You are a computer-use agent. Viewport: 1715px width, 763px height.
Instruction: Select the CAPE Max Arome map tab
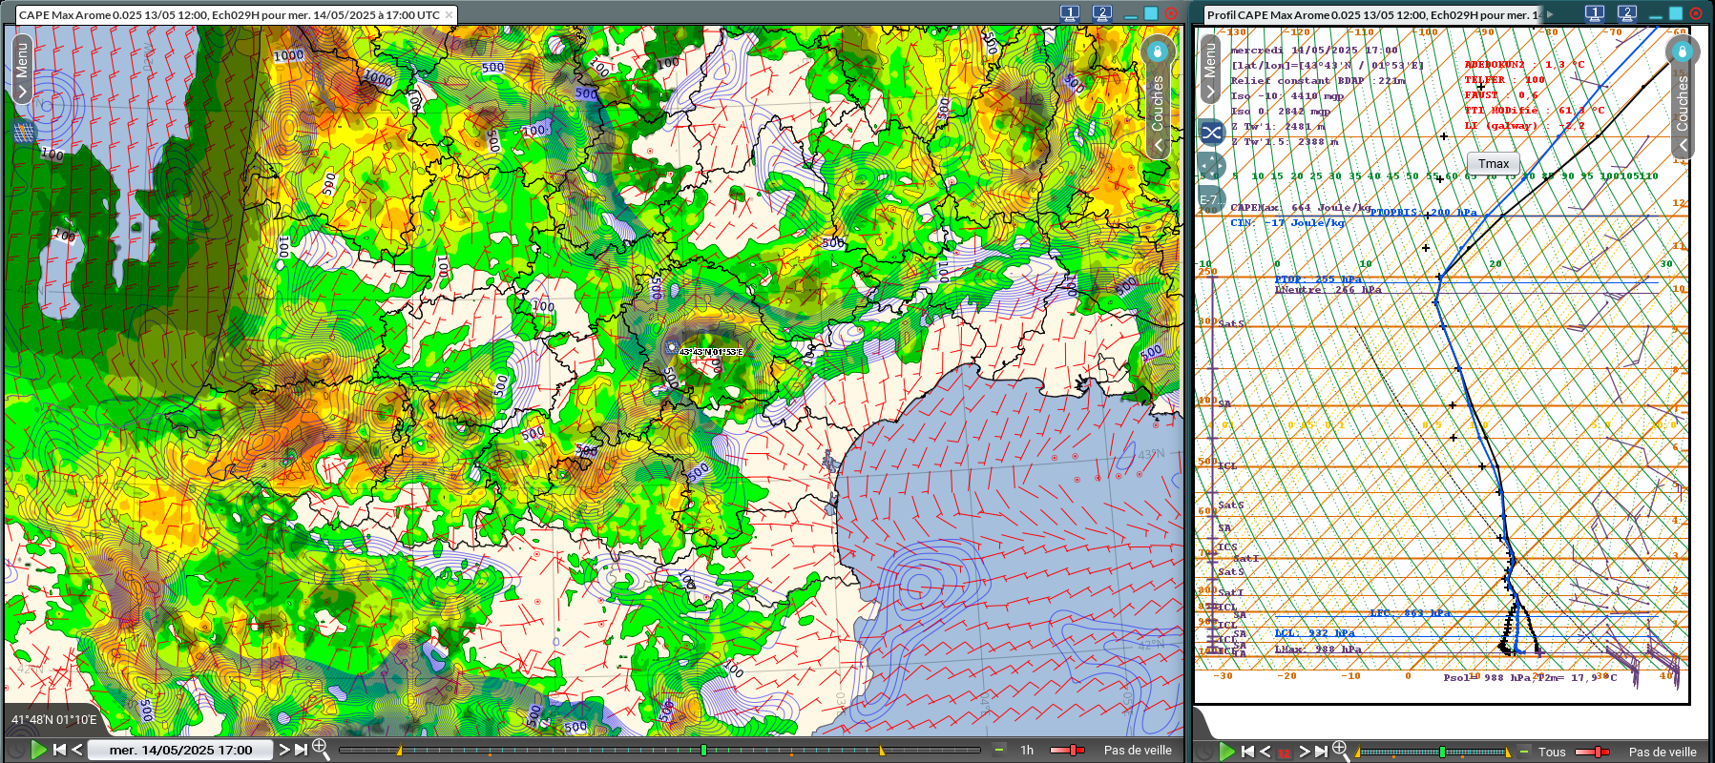coord(229,14)
